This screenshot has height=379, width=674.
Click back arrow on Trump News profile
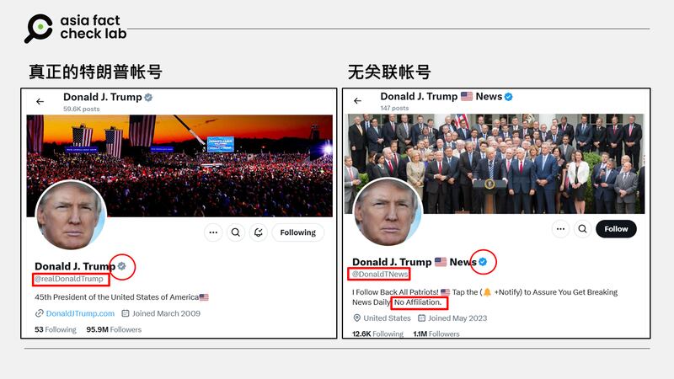357,100
